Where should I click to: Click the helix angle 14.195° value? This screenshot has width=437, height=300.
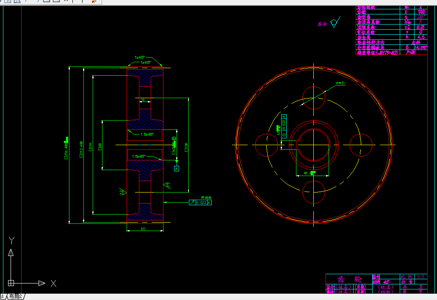(420, 47)
